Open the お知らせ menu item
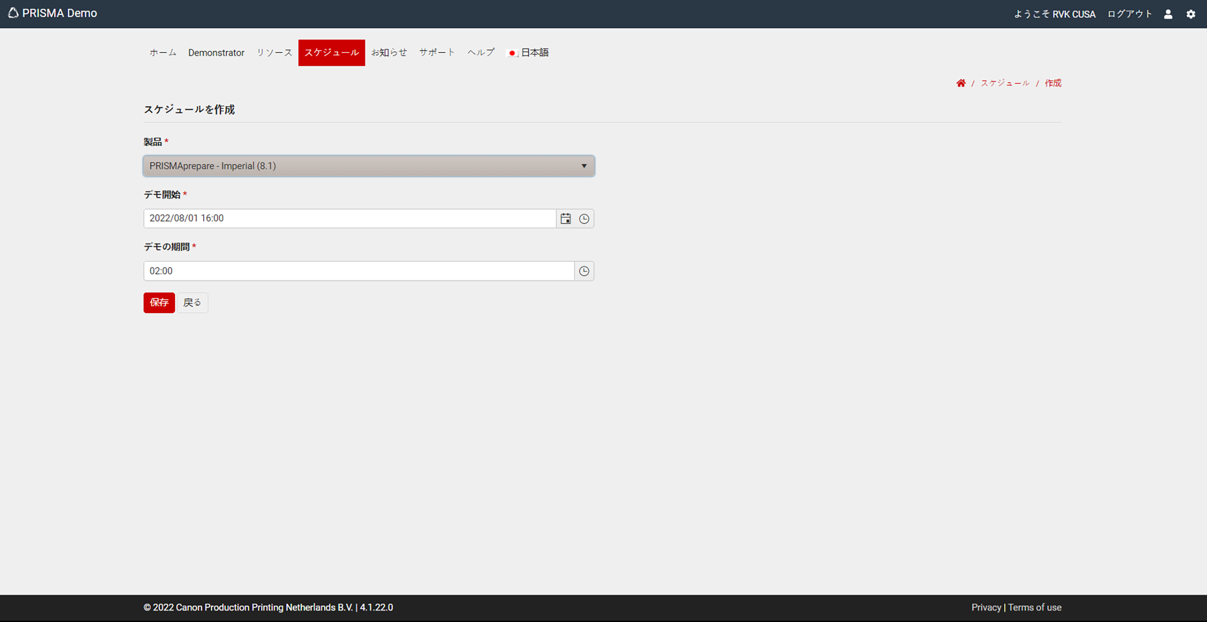1207x622 pixels. pos(389,52)
